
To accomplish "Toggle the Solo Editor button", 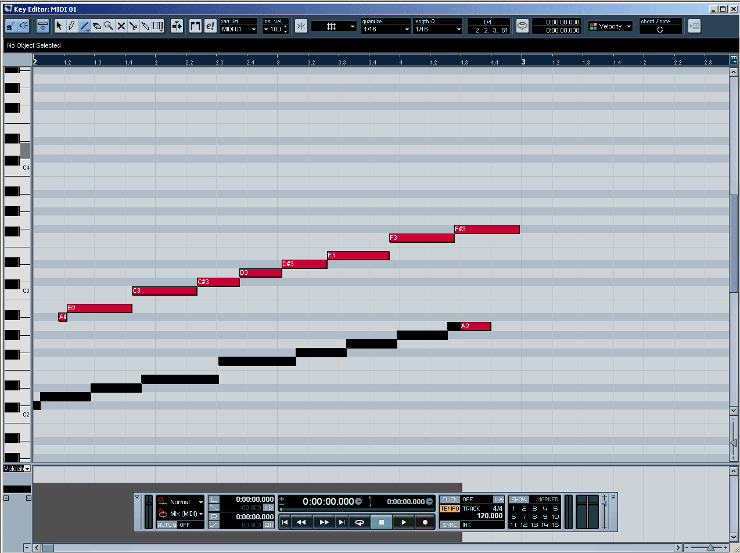I will (x=11, y=26).
